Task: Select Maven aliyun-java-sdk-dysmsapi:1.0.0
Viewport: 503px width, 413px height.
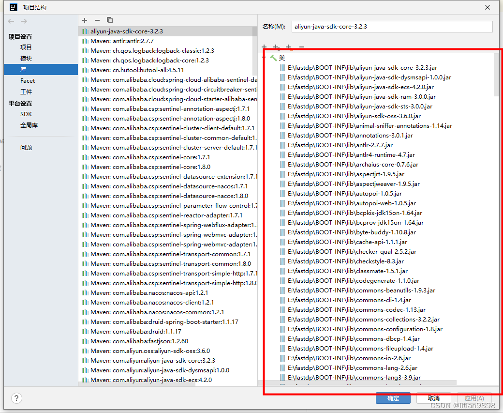Action: click(x=168, y=370)
